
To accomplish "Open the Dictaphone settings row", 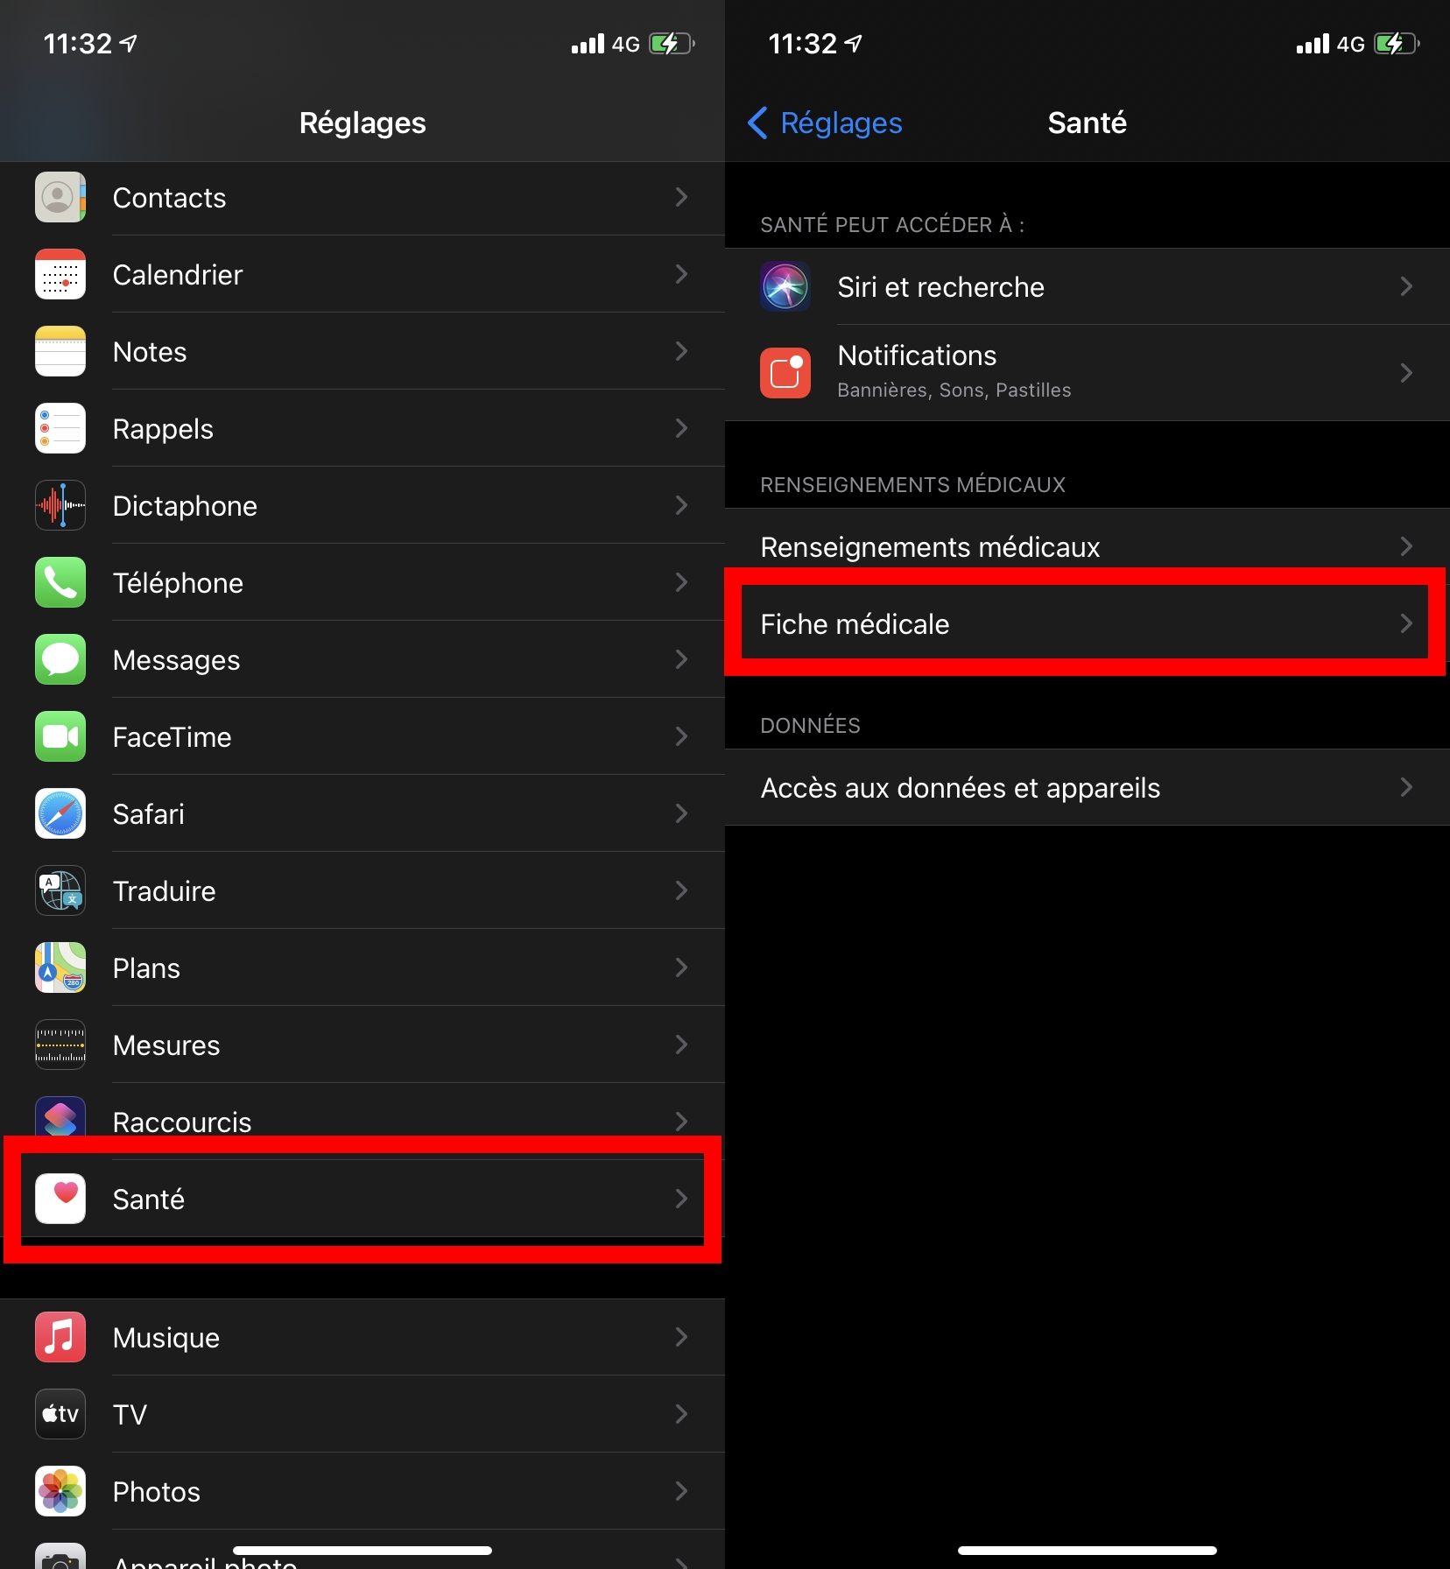I will [362, 506].
